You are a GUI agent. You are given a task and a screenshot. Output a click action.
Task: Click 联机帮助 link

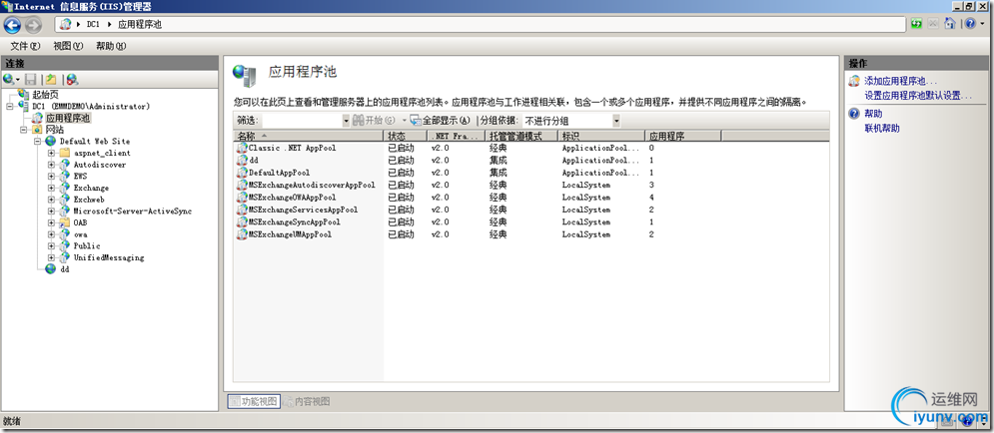coord(882,129)
